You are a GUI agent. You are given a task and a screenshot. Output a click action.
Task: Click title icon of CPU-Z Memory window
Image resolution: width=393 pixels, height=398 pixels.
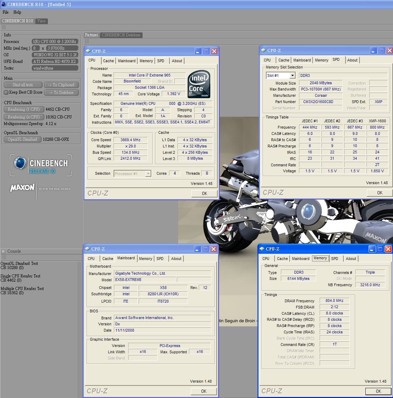(x=262, y=249)
